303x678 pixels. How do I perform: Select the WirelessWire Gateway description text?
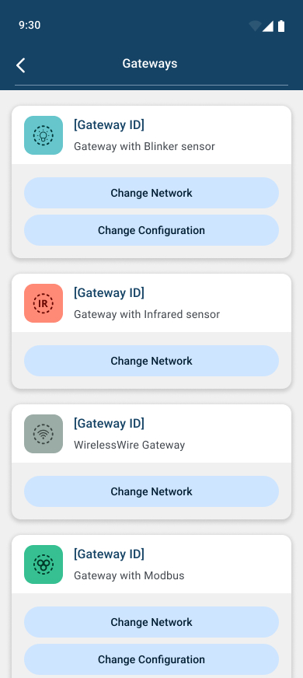click(129, 445)
